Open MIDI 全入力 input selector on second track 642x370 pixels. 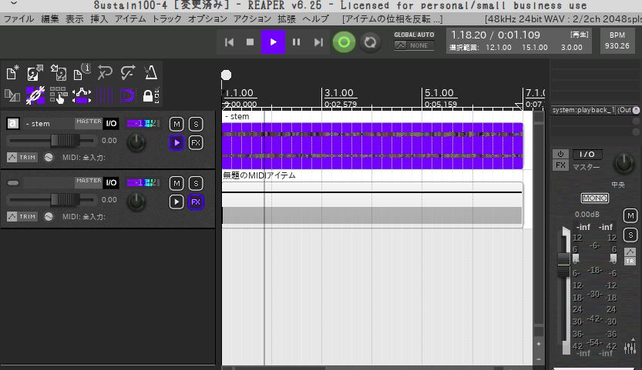[84, 217]
